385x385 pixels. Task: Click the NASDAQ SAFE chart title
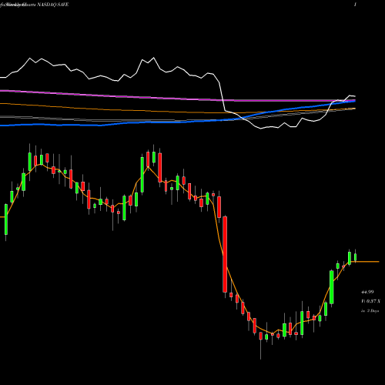(54, 5)
